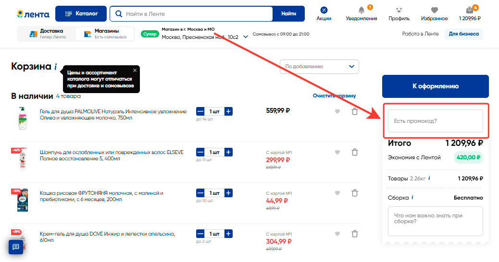499x262 pixels.
Task: Increase quantity of PALMOLIVE shower gel
Action: tap(228, 111)
